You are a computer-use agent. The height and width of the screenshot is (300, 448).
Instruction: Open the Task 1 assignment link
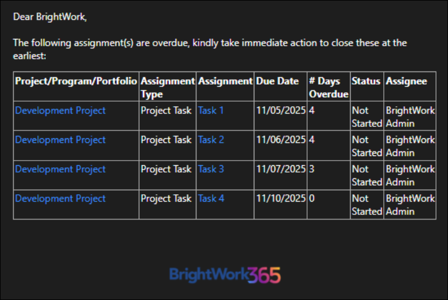click(211, 110)
